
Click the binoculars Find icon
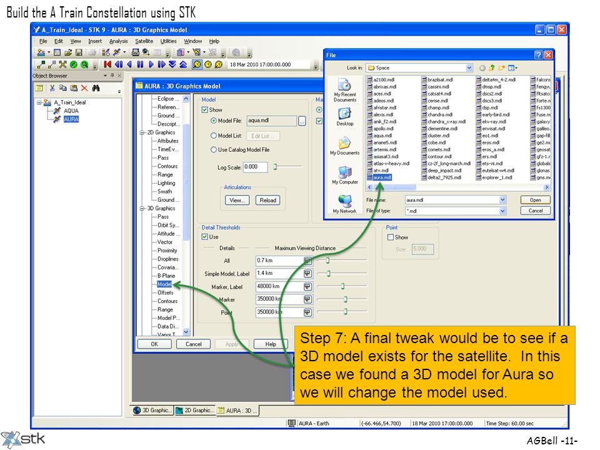pyautogui.click(x=96, y=88)
